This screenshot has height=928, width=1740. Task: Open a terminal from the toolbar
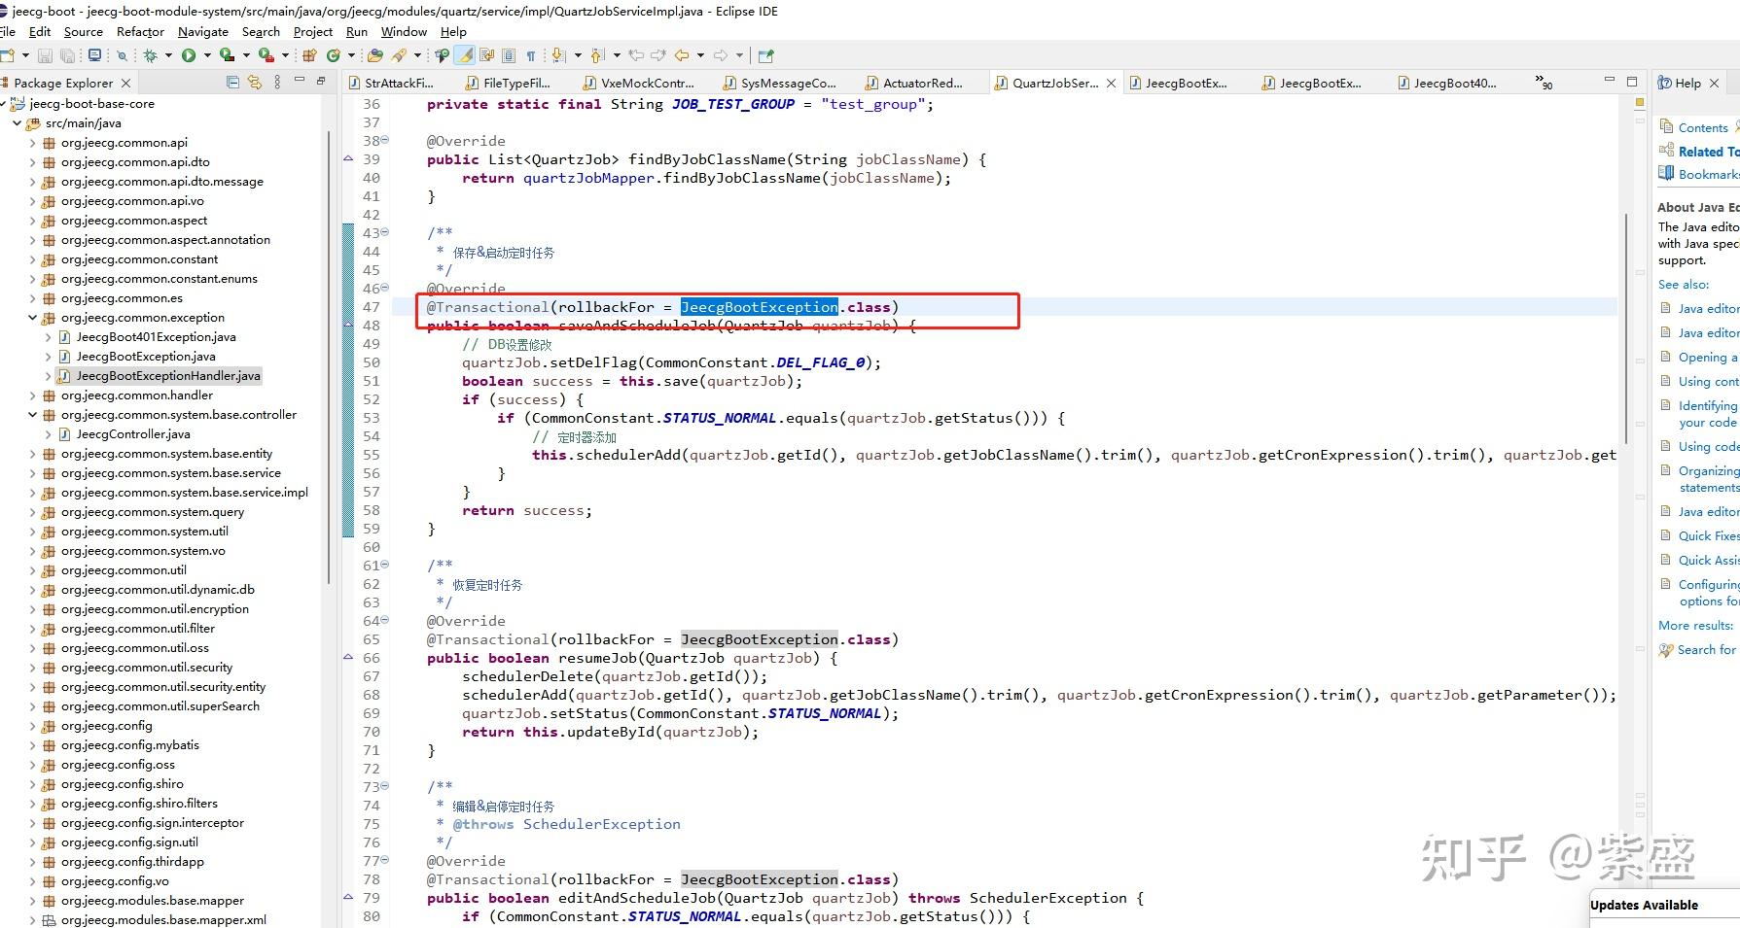(x=94, y=55)
